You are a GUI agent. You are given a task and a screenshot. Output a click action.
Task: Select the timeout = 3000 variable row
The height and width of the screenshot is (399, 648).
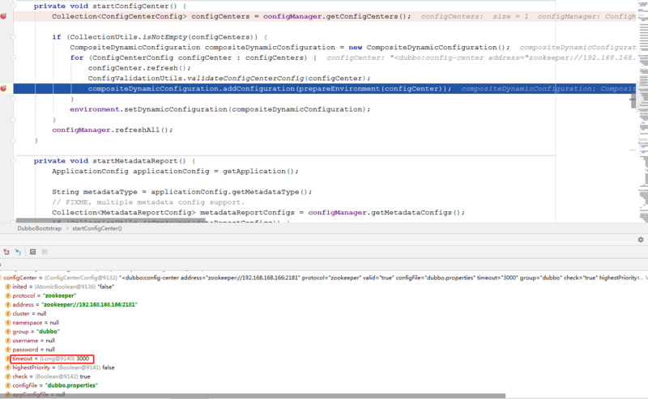(324, 359)
